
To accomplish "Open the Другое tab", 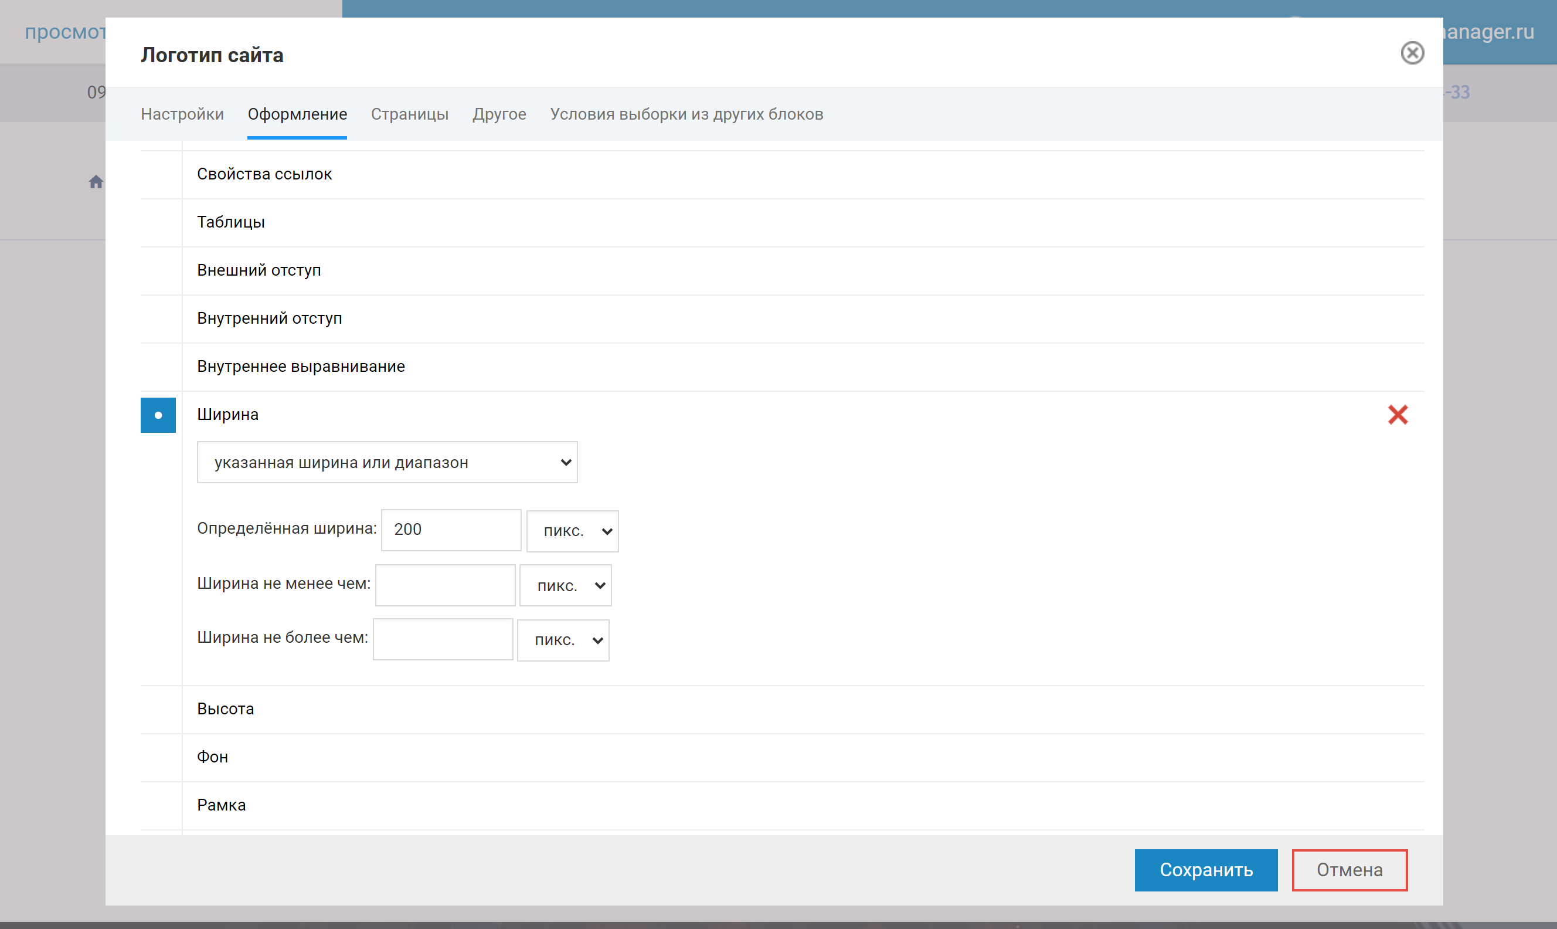I will pyautogui.click(x=499, y=114).
